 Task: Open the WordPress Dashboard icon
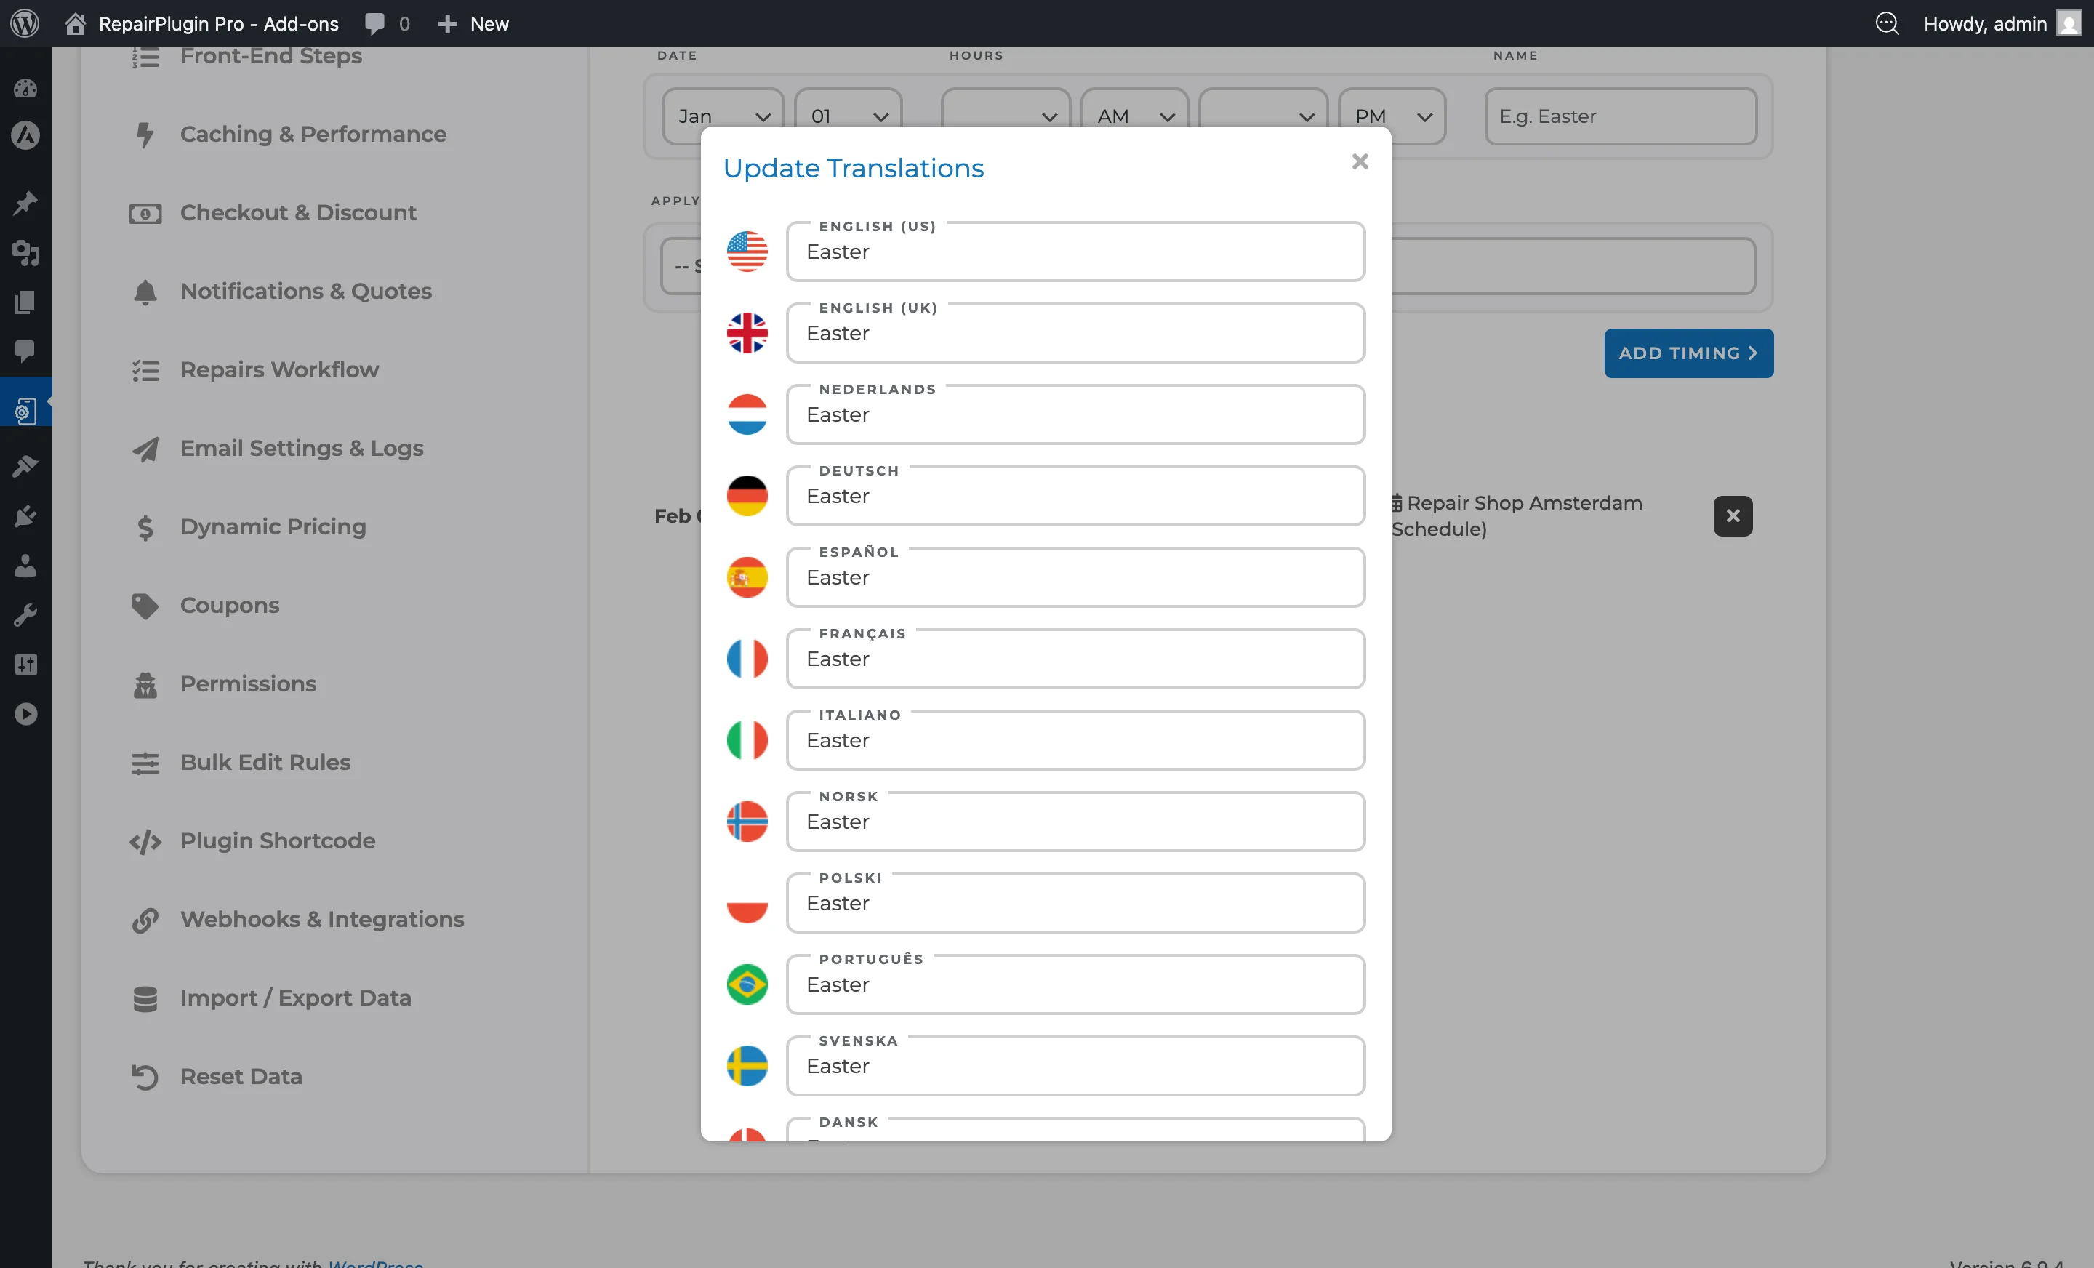pyautogui.click(x=25, y=87)
